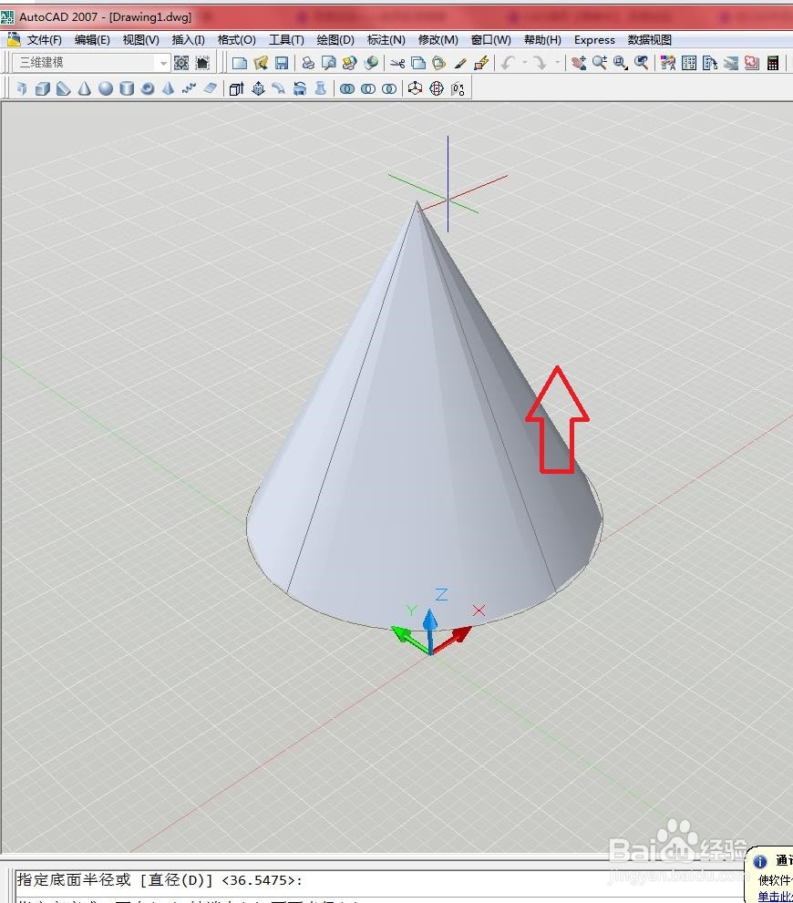Screen dimensions: 793x903
Task: Expand the undo history dropdown arrow
Action: (525, 63)
